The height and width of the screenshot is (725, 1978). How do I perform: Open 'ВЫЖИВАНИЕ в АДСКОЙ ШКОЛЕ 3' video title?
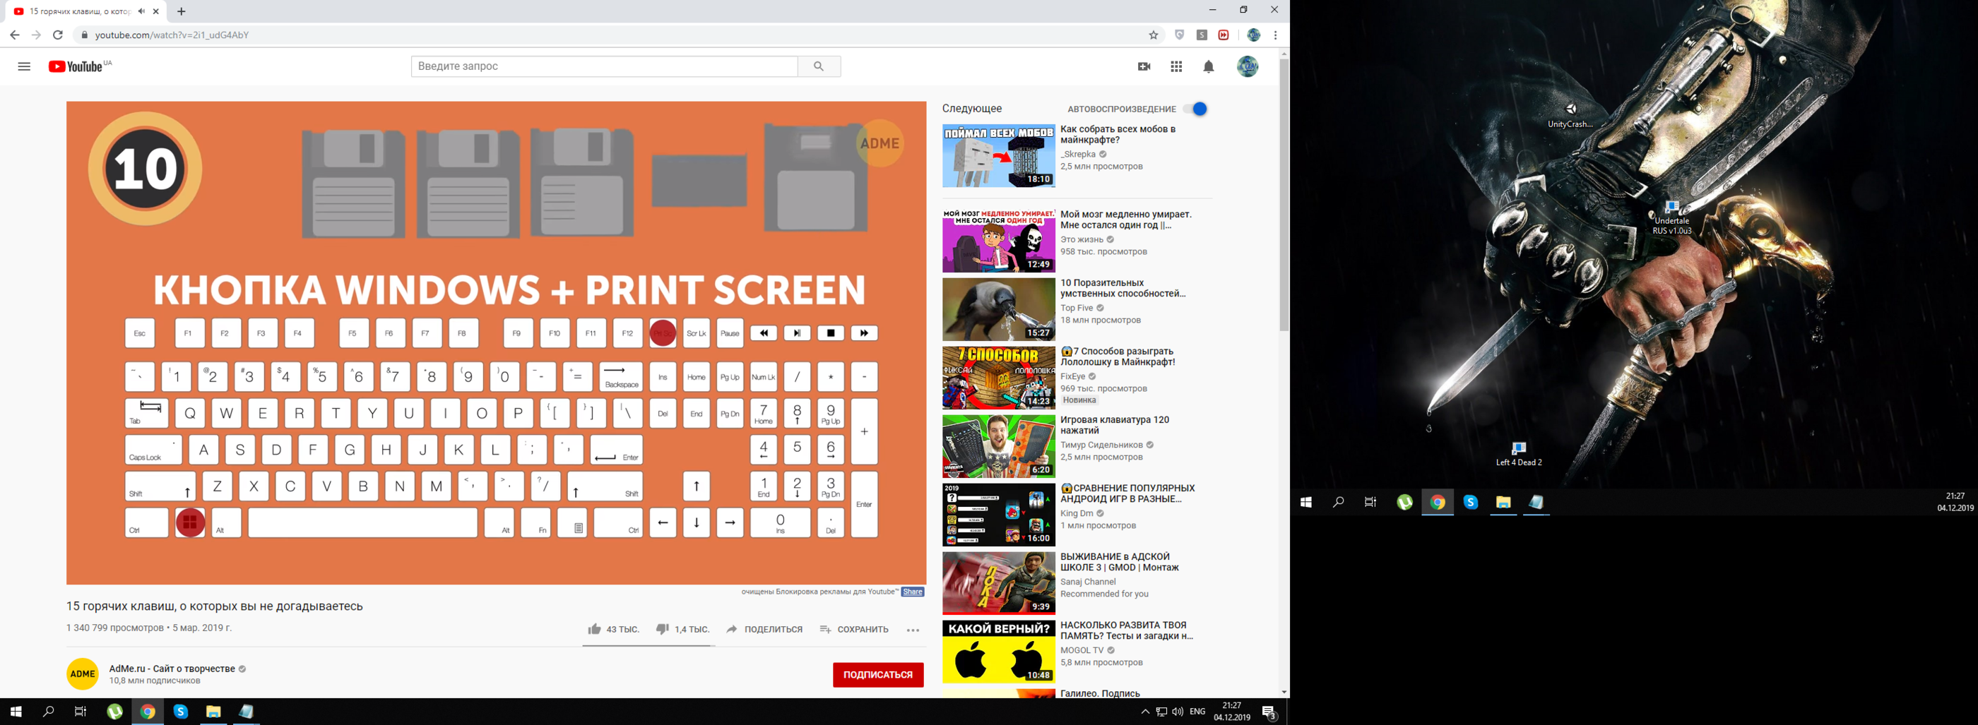point(1120,562)
